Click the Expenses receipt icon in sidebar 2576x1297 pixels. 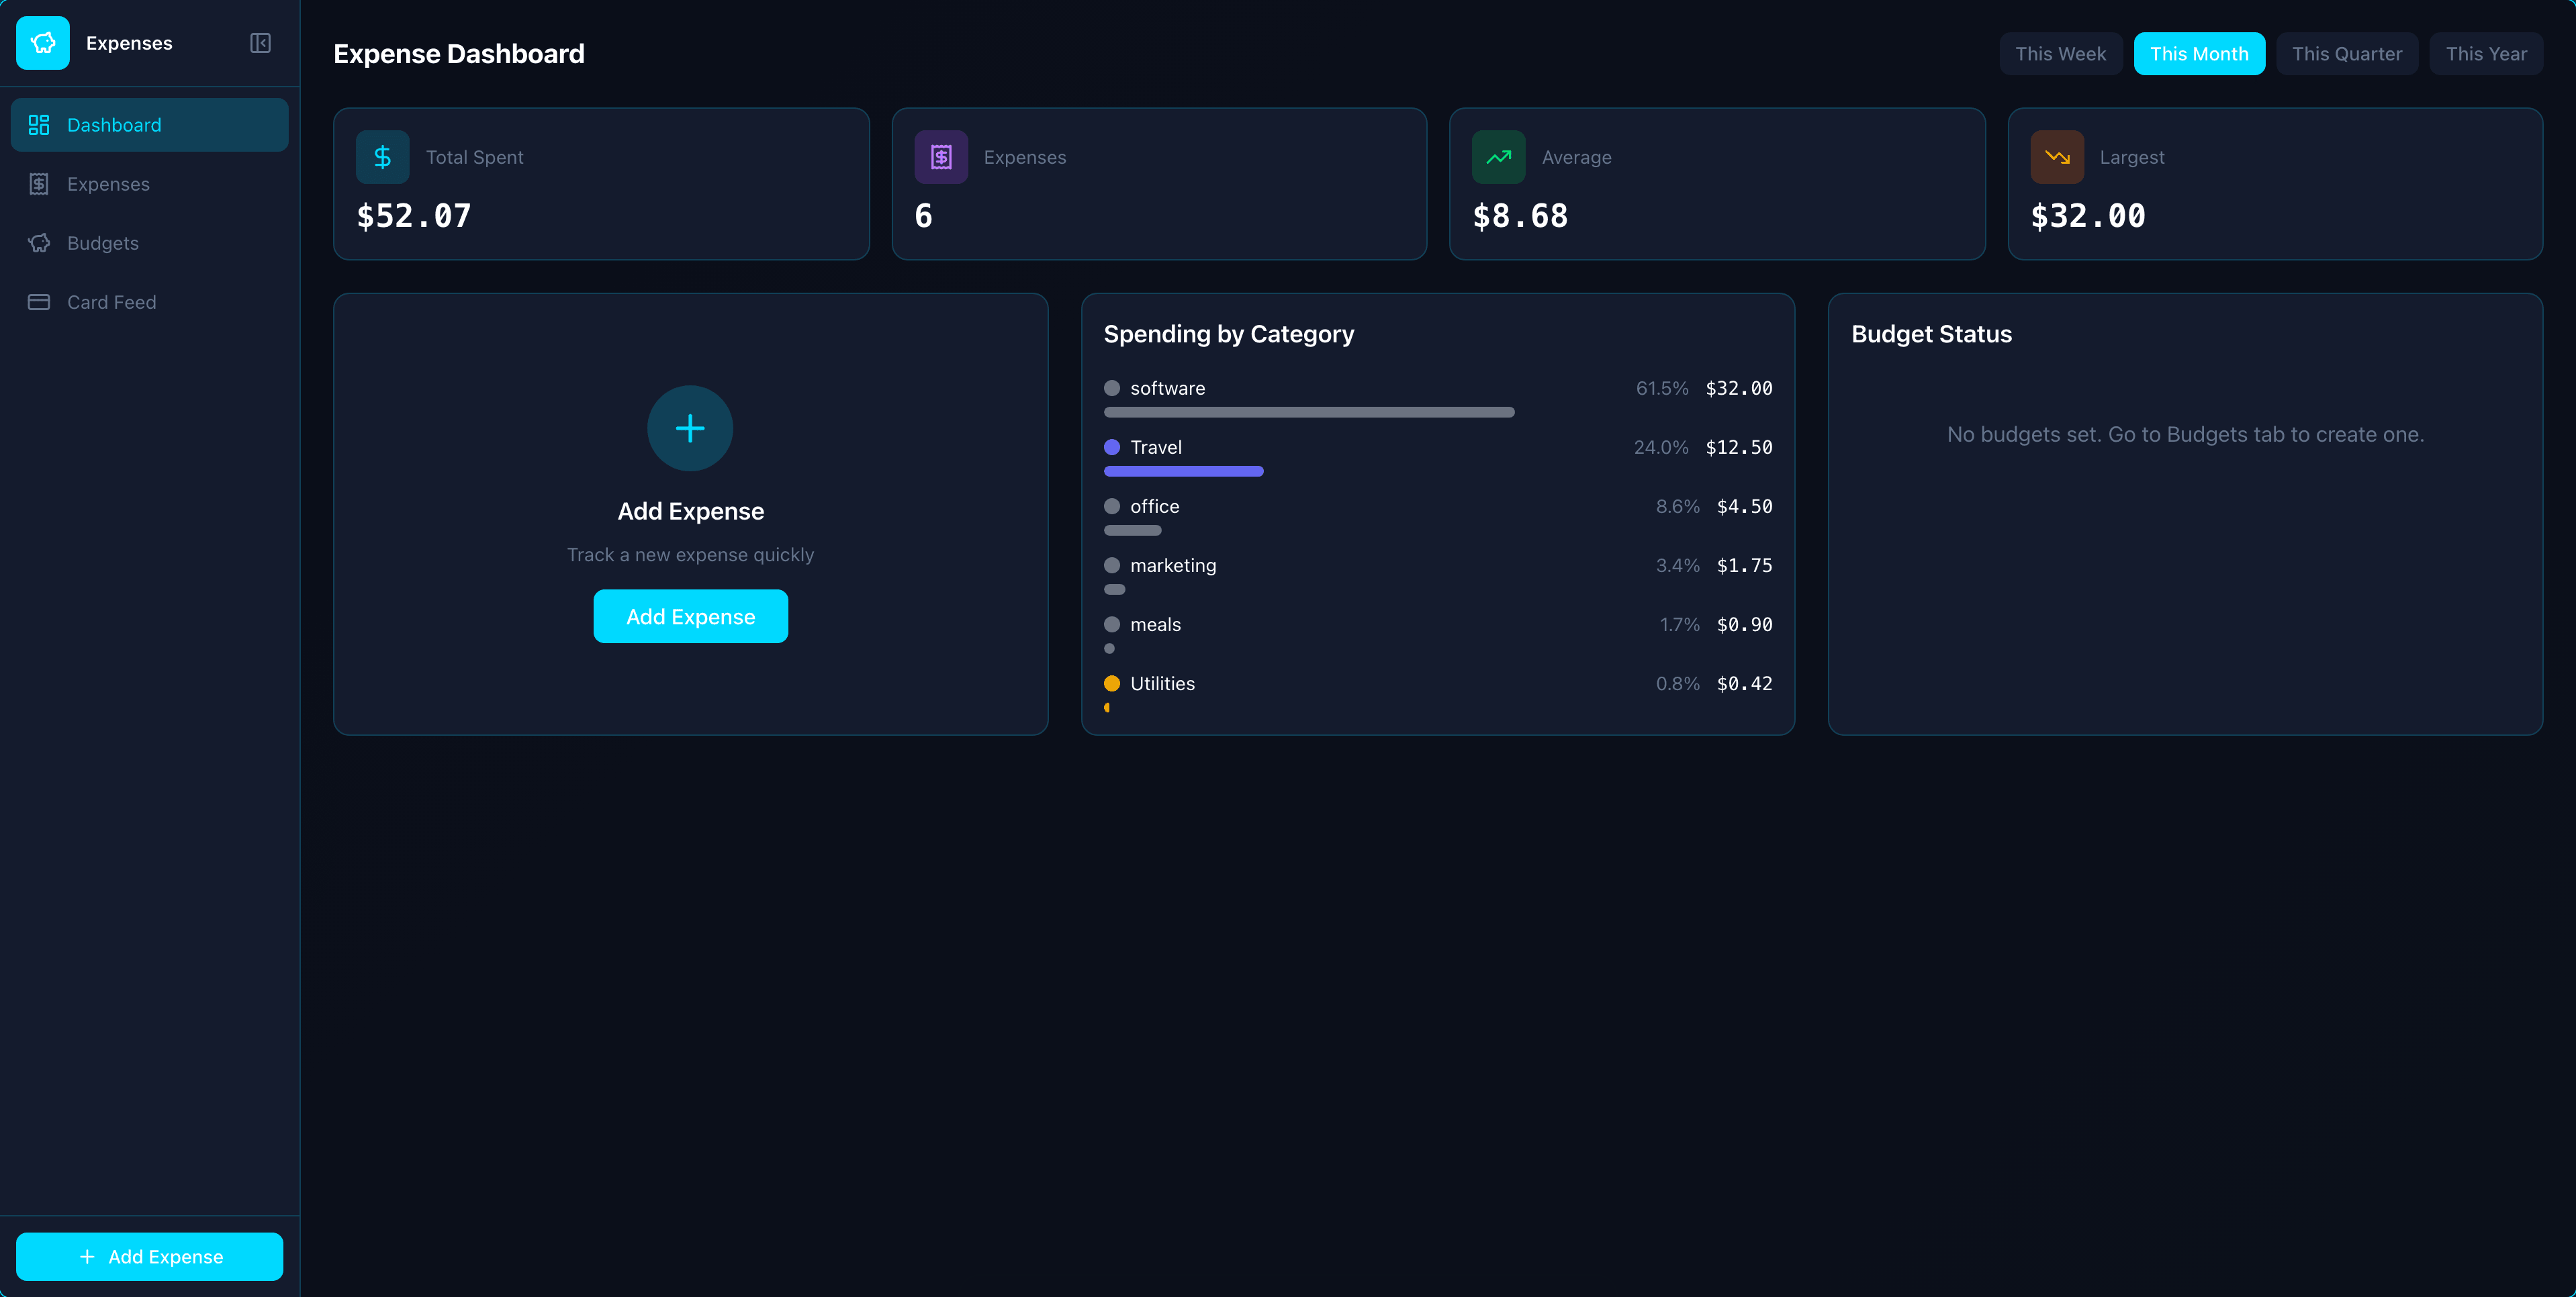coord(39,184)
